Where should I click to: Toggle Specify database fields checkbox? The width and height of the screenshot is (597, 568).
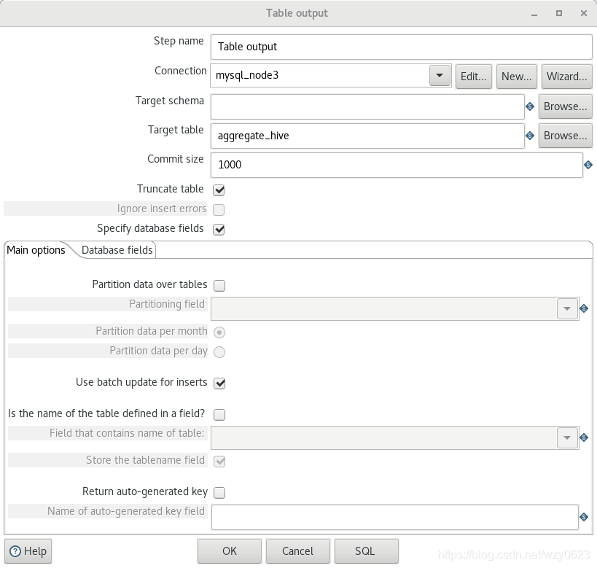pos(219,230)
